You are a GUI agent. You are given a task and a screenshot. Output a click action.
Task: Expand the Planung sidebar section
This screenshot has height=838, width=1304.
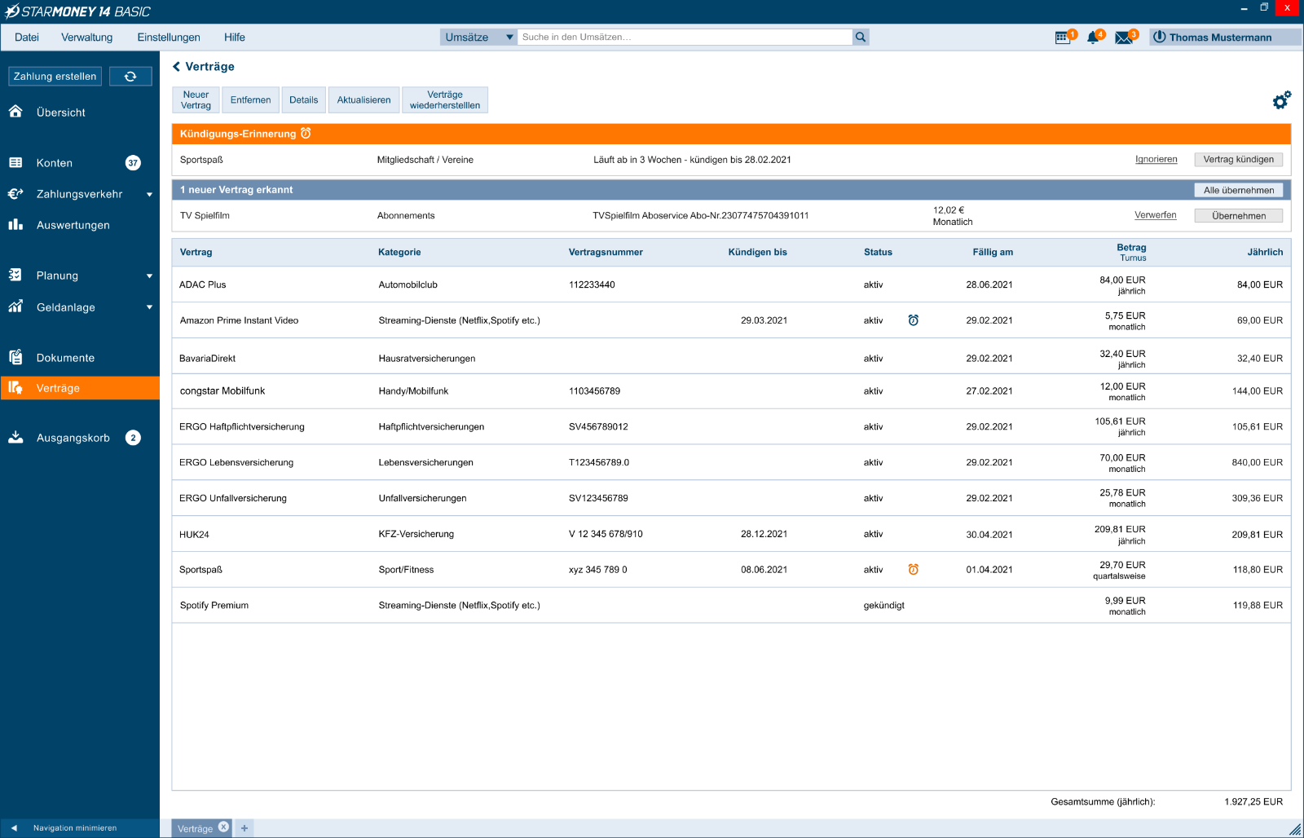[x=149, y=276]
